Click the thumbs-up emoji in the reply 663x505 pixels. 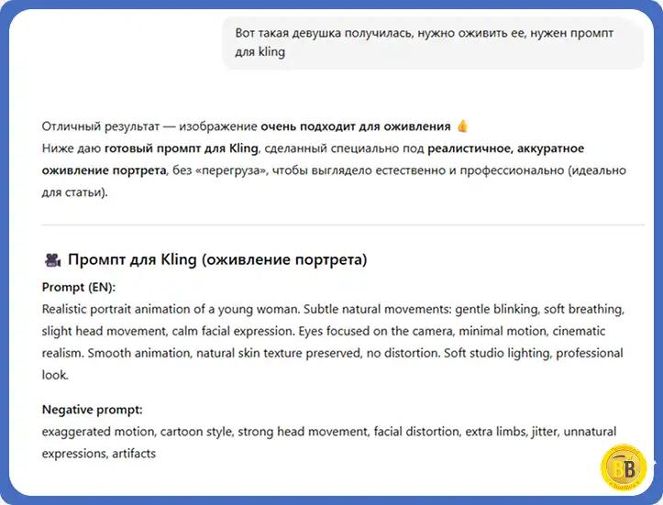tap(462, 126)
